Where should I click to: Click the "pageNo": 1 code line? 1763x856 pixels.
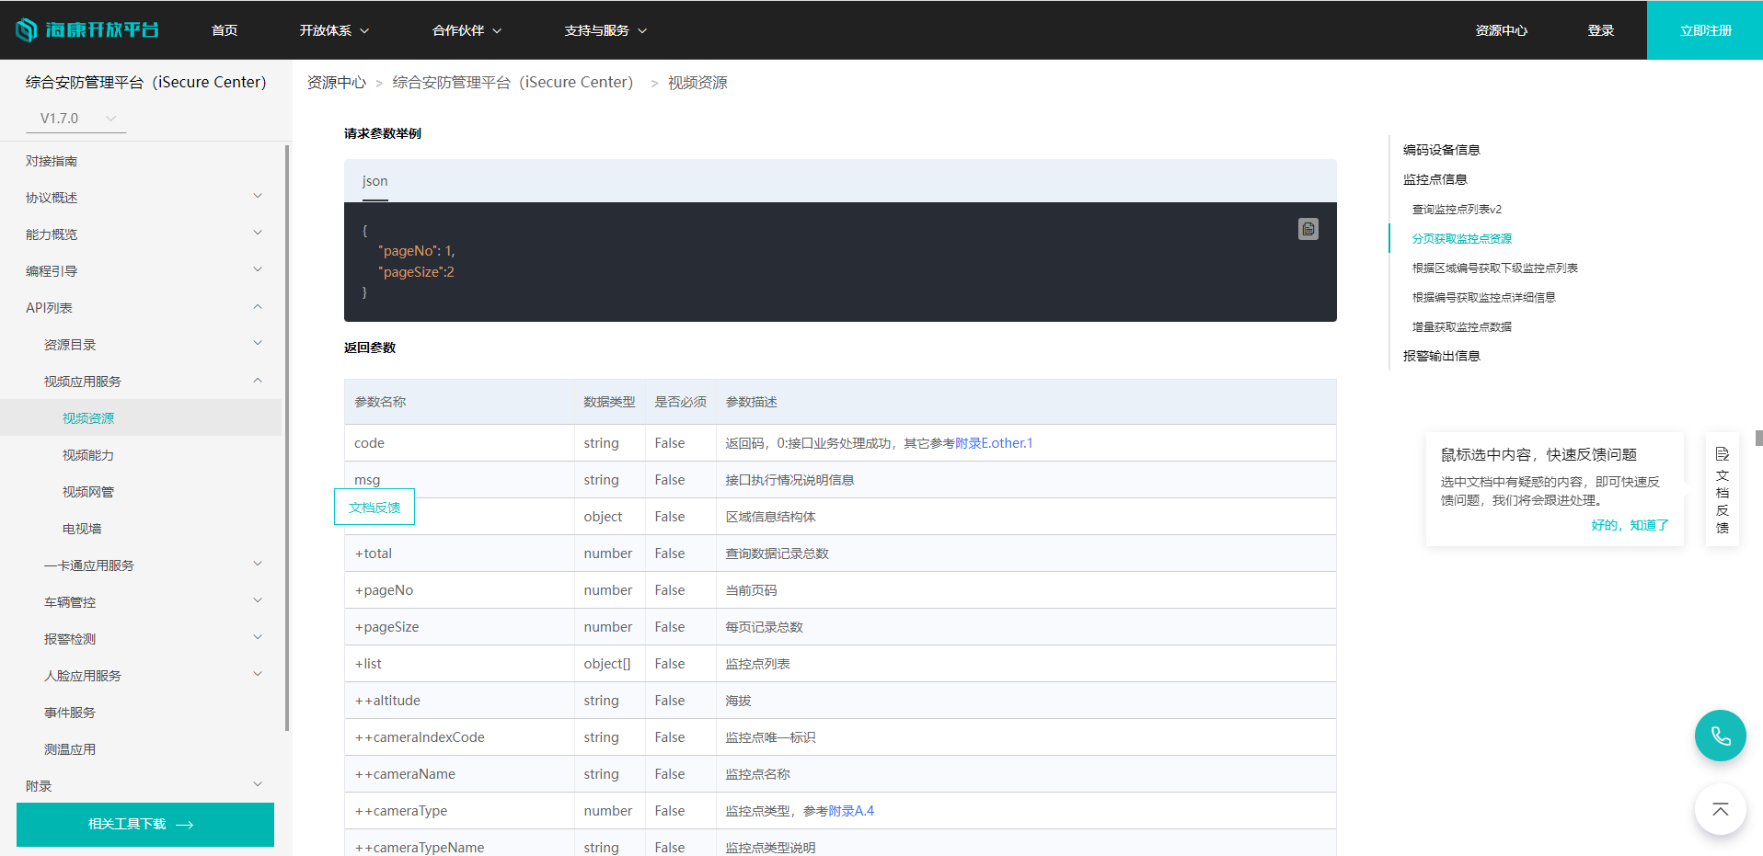pos(416,251)
